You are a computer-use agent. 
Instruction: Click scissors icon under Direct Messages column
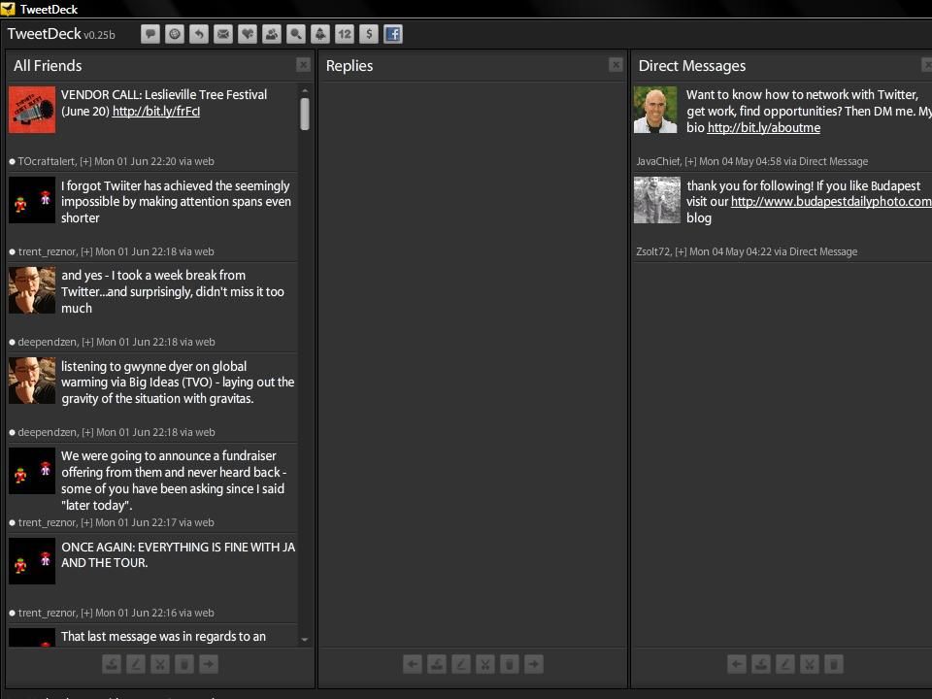(810, 664)
